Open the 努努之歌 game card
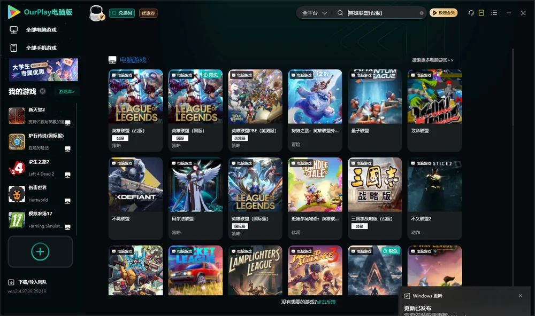Viewport: 535px width, 316px height. click(315, 110)
